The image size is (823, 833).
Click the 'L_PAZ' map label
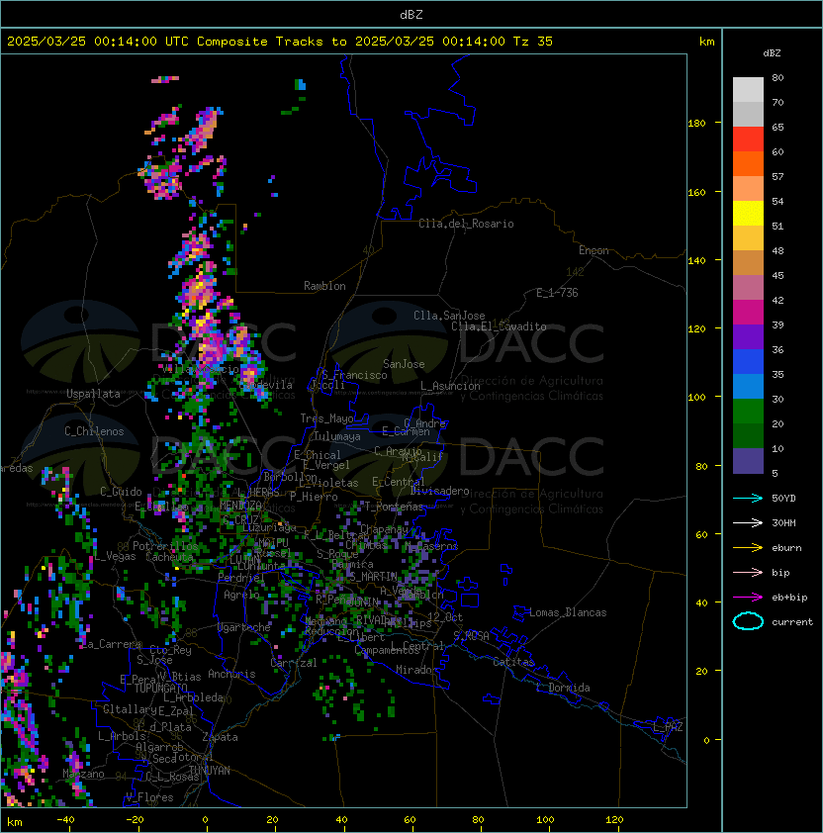[x=668, y=727]
